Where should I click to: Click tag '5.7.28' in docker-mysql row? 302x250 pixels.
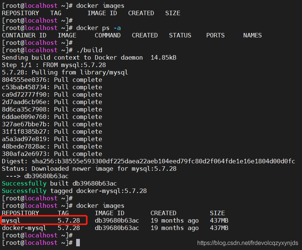(69, 228)
